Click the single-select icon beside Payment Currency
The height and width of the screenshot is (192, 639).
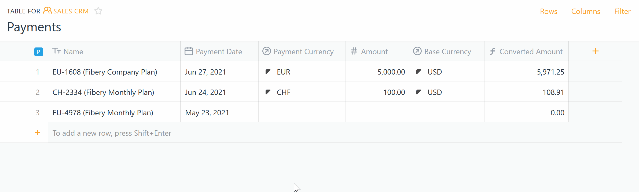pyautogui.click(x=266, y=51)
